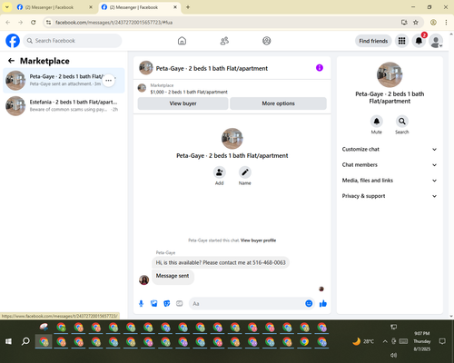Open the Windows Start menu
The height and width of the screenshot is (363, 454).
click(8, 341)
